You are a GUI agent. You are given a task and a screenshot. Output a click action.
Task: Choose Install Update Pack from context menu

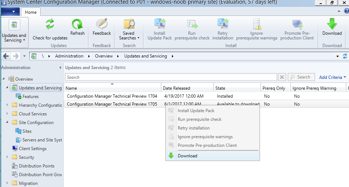(213, 111)
